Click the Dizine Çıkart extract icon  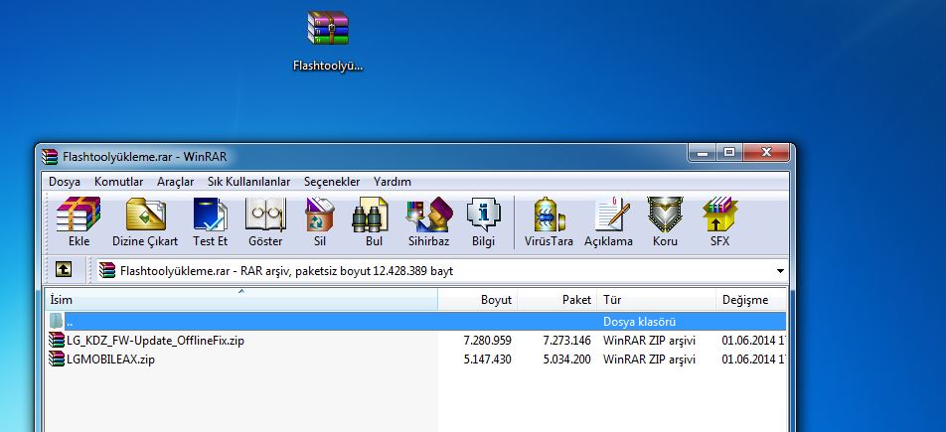pyautogui.click(x=145, y=215)
